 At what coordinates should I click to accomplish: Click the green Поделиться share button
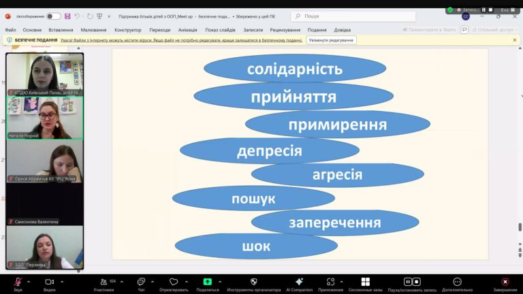click(207, 282)
